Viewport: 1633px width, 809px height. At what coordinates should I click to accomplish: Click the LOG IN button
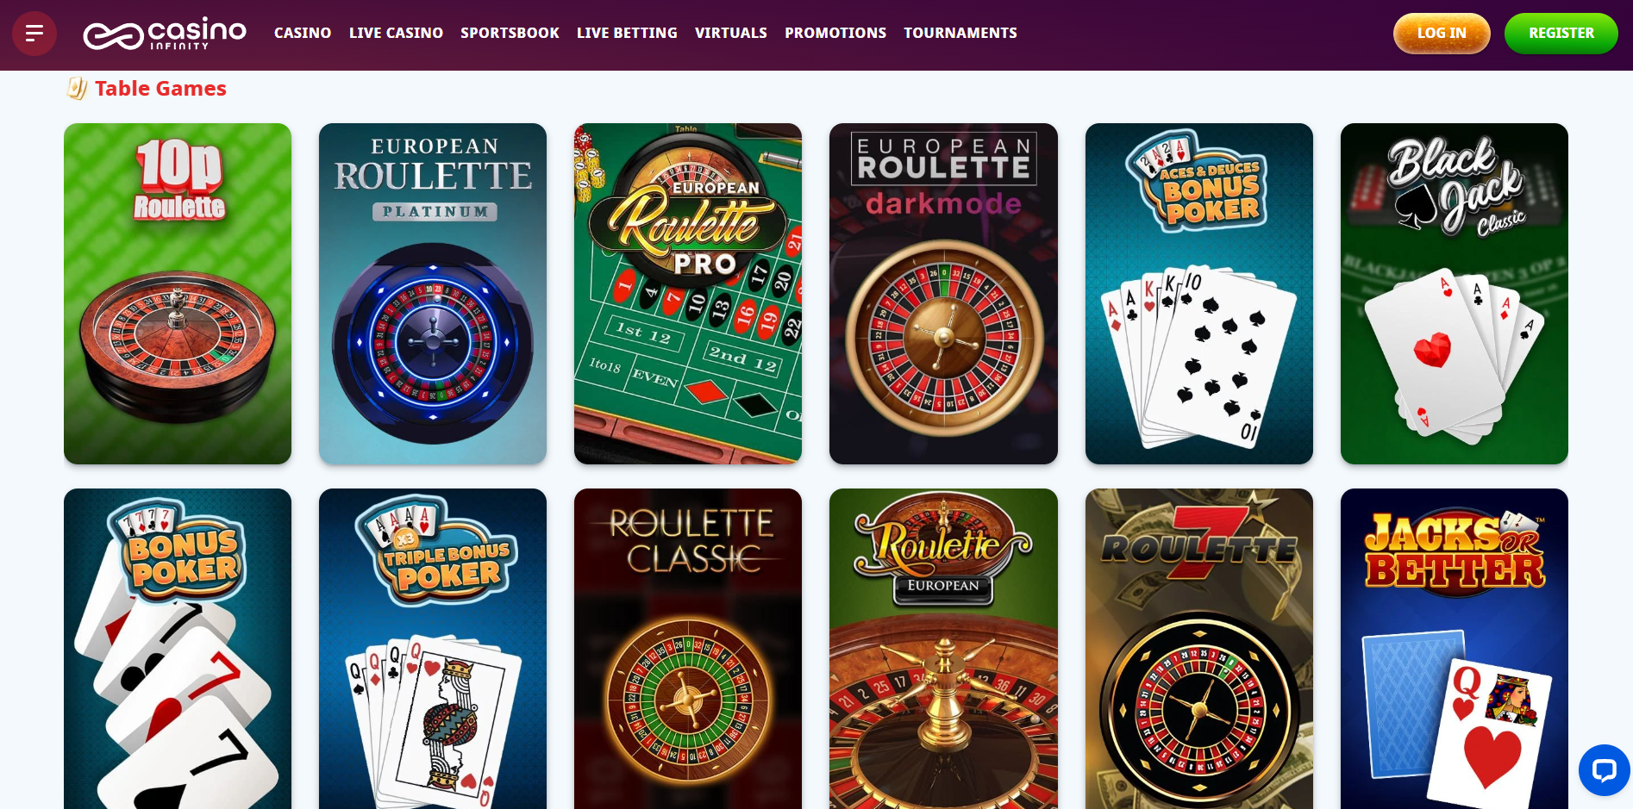[x=1442, y=34]
